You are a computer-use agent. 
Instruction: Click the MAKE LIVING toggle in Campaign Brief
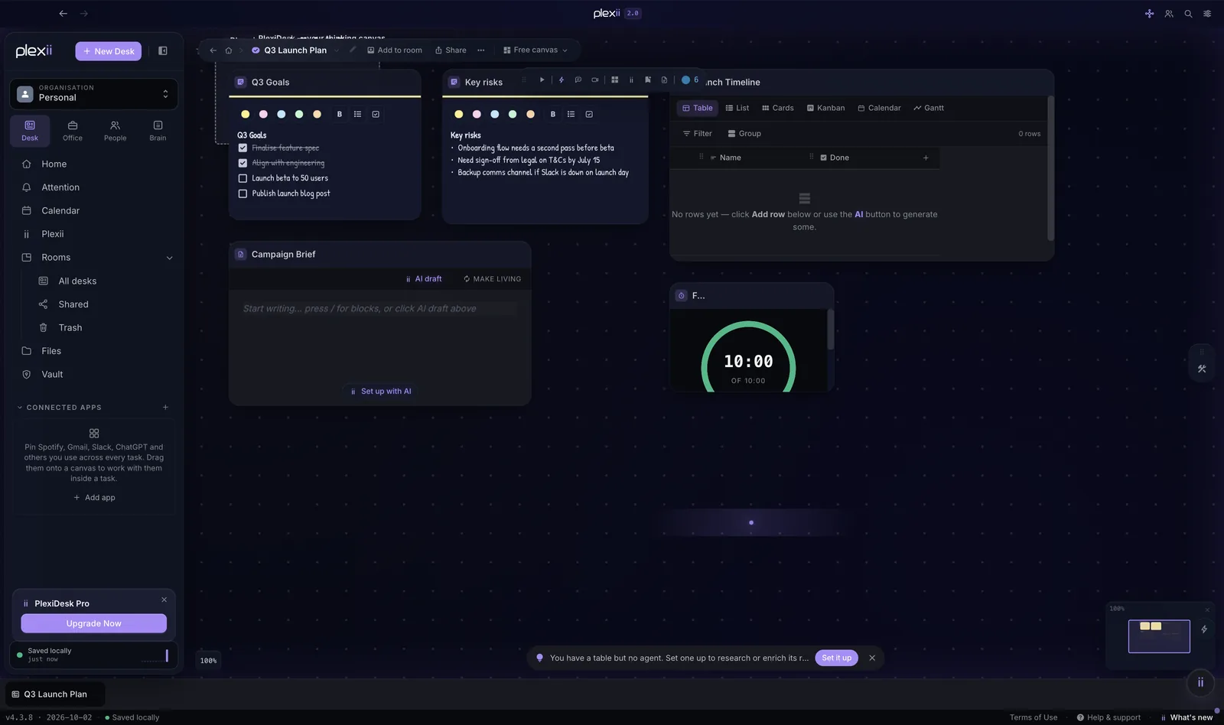pos(492,279)
